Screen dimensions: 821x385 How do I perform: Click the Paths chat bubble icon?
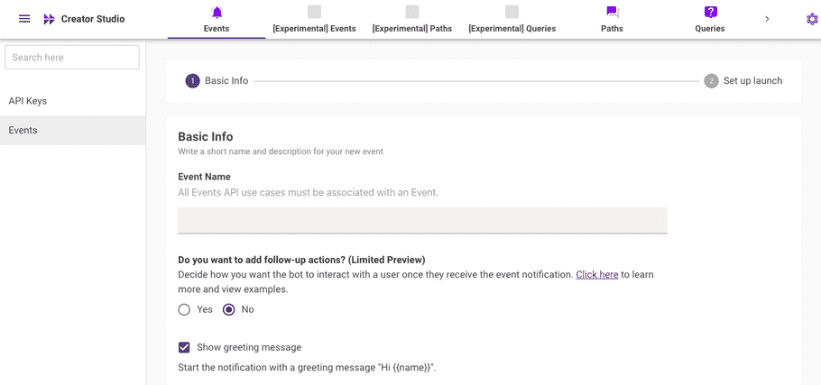click(612, 12)
